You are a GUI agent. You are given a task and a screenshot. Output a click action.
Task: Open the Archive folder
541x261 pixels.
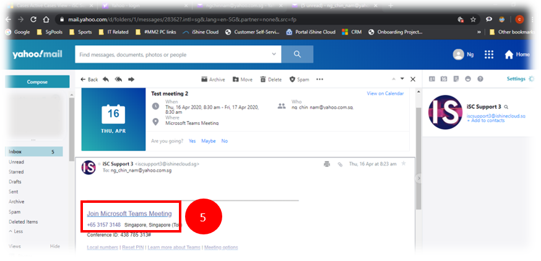(17, 202)
